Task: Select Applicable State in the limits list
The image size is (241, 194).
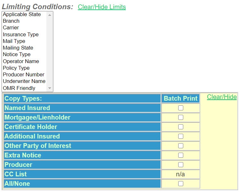Action: (x=22, y=14)
